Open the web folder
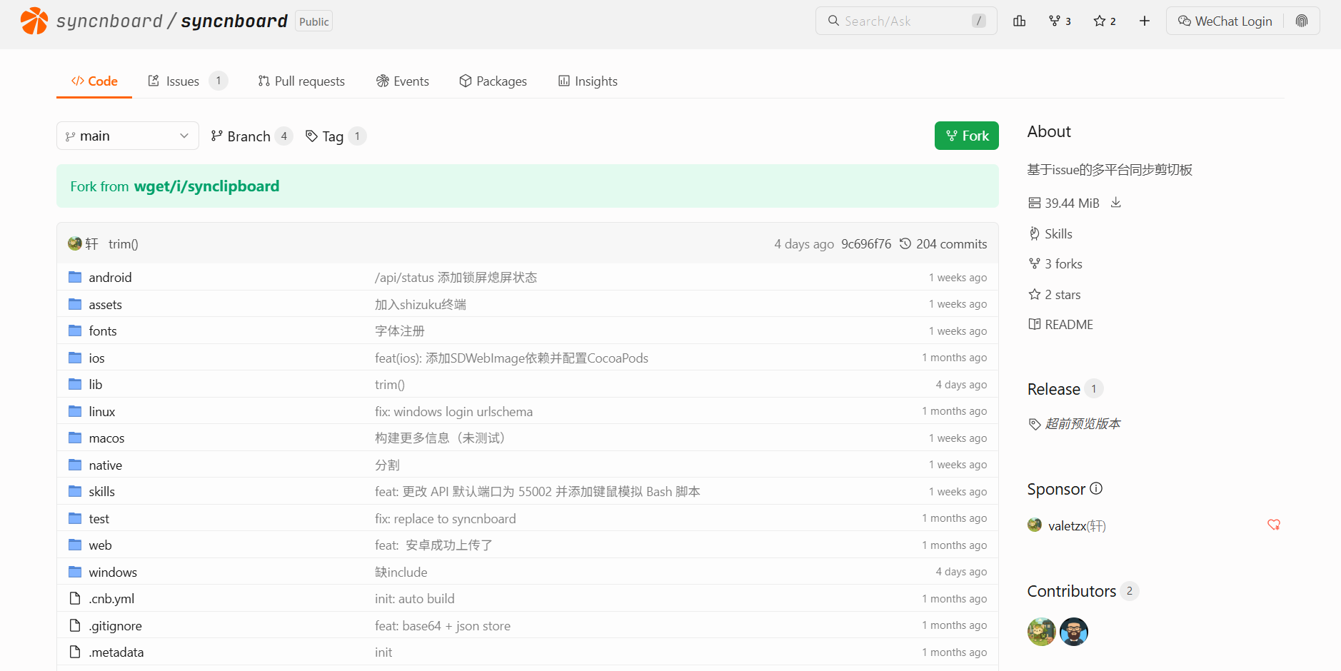1341x671 pixels. pyautogui.click(x=100, y=545)
